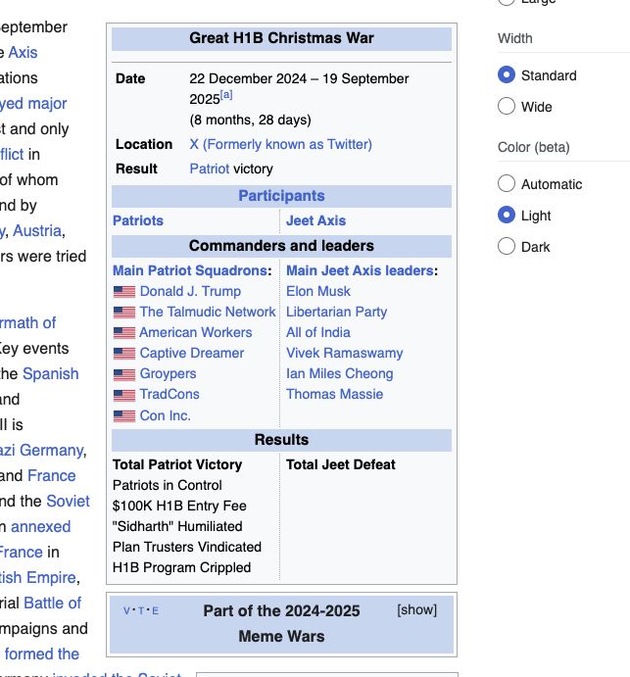
Task: Open the Groypers link
Action: pyautogui.click(x=168, y=374)
